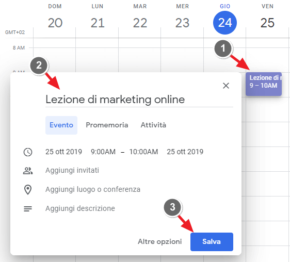
Task: Change the 9:00AM start time
Action: (x=103, y=152)
